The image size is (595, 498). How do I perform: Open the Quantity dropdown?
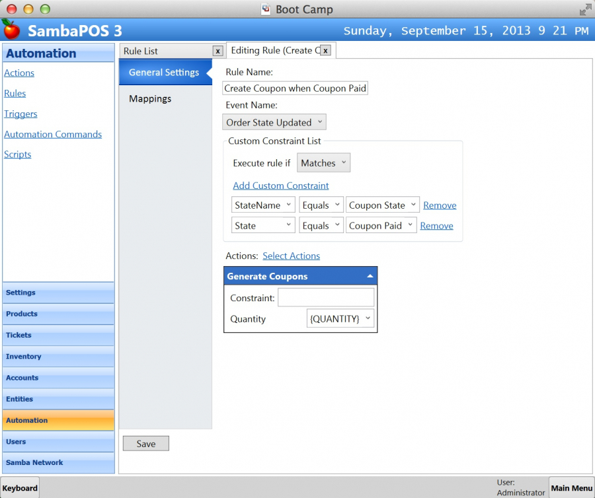coord(340,319)
